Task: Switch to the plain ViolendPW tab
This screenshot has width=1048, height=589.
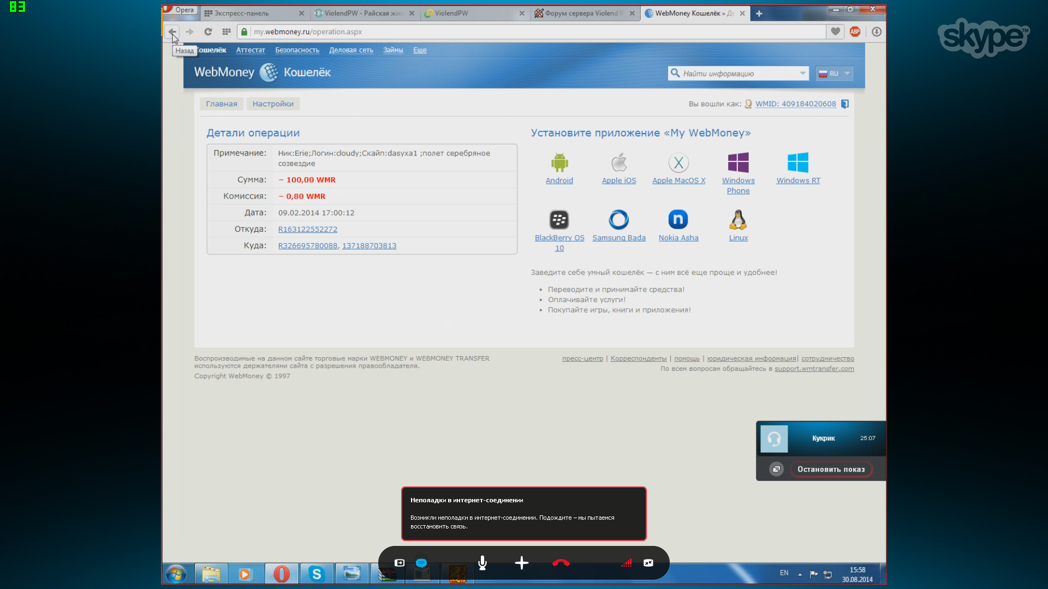Action: click(x=475, y=14)
